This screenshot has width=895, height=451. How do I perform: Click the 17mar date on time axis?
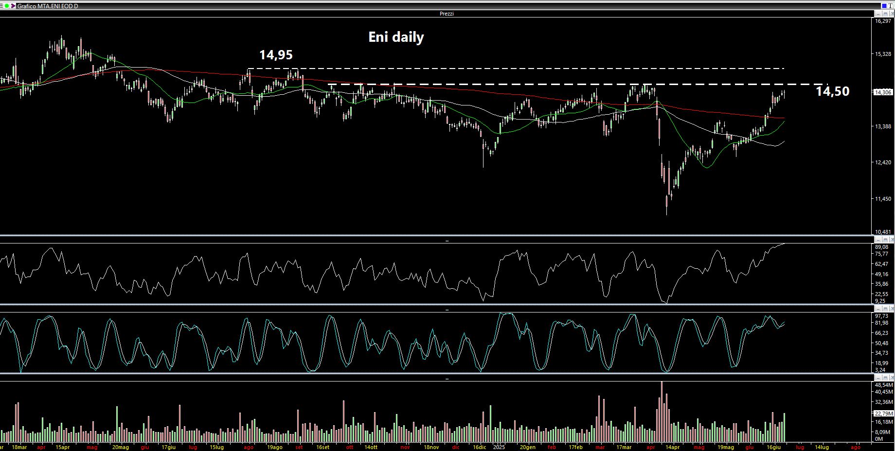624,447
